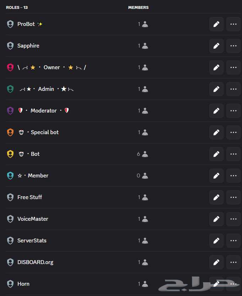Select the Moderator role row
The width and height of the screenshot is (242, 296).
(x=43, y=111)
